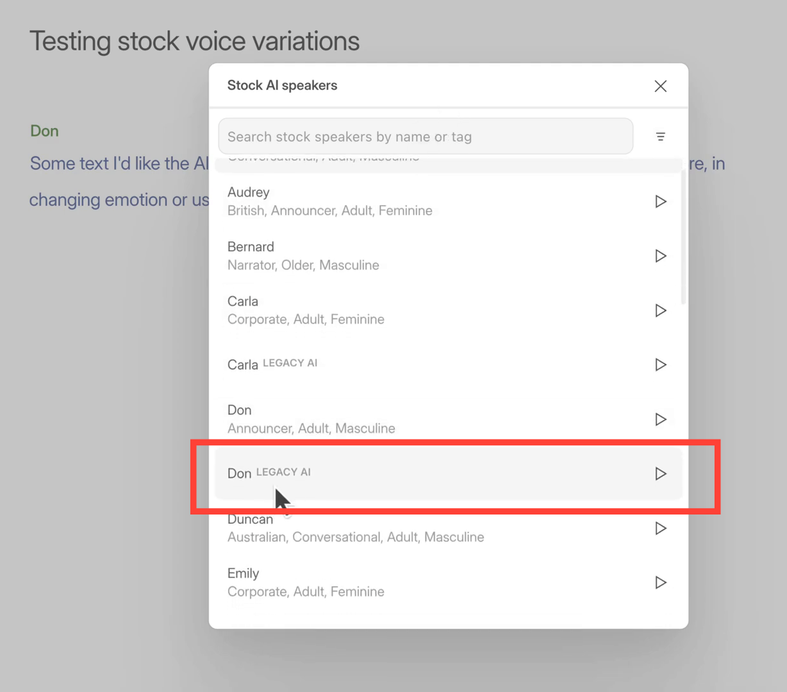Play Audrey's voice sample

pos(661,201)
